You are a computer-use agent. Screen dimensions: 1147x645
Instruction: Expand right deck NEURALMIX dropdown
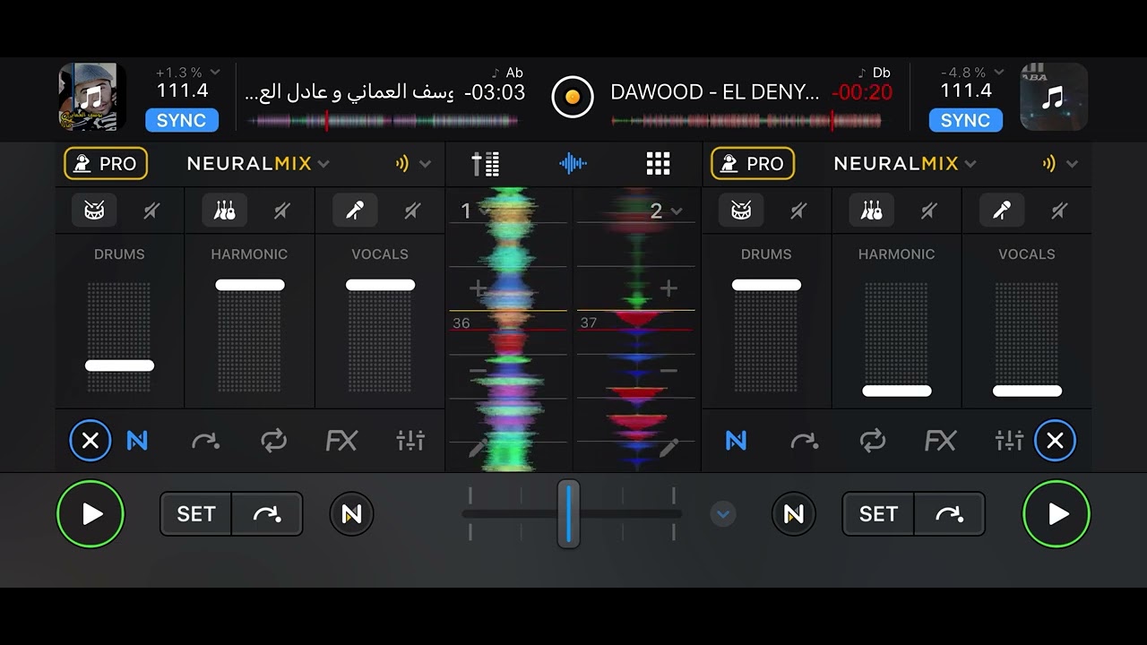tap(905, 163)
